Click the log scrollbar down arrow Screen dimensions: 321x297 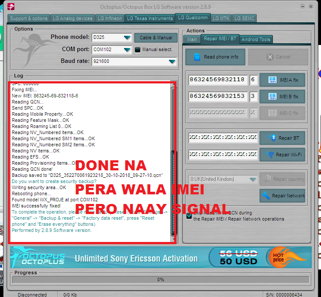(x=174, y=239)
